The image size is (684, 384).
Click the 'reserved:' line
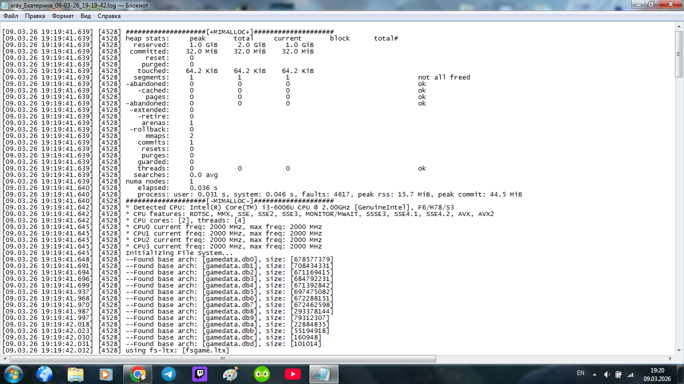tap(158, 44)
